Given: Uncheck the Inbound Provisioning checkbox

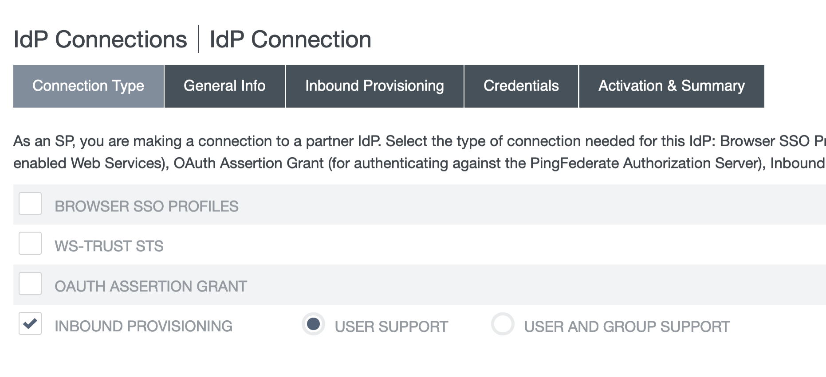Looking at the screenshot, I should (30, 323).
